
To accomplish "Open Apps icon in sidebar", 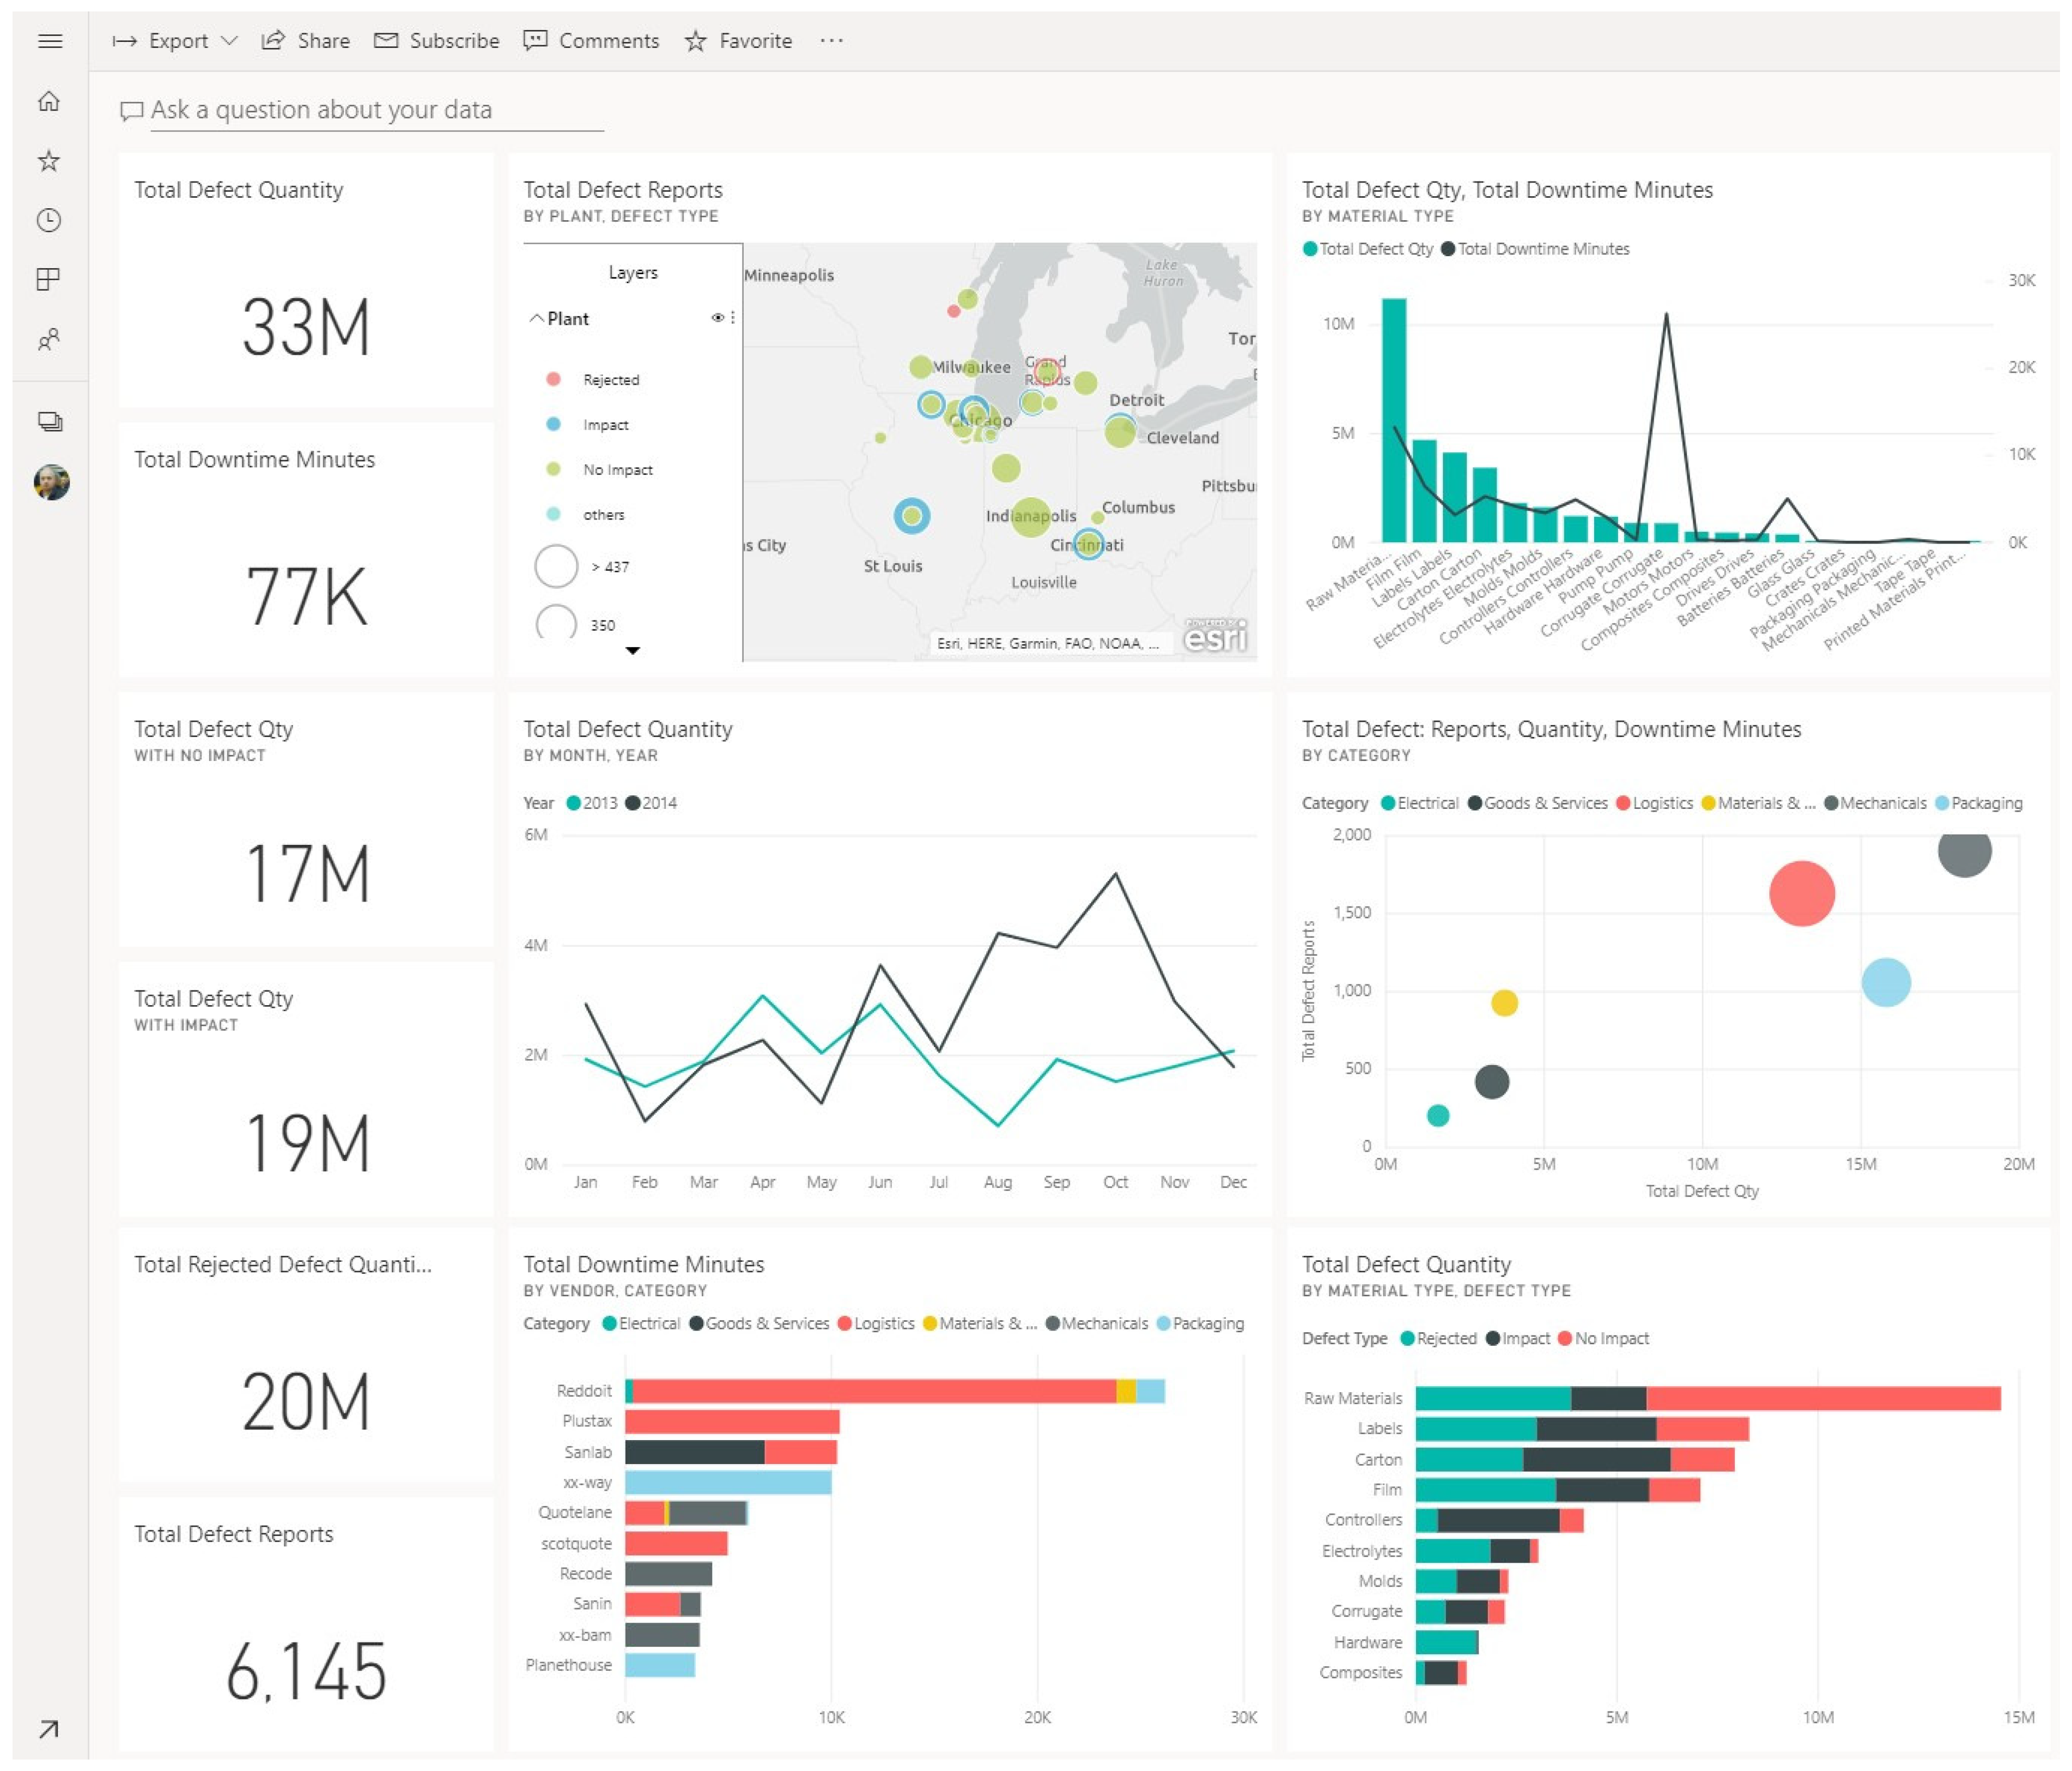I will point(49,279).
